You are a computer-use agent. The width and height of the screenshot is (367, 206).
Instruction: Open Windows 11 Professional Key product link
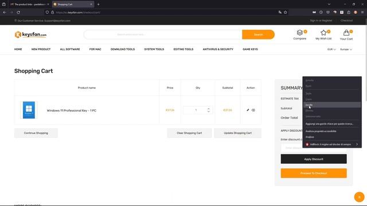(x=71, y=110)
